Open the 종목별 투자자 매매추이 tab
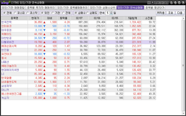Image resolution: width=186 pixels, height=116 pixels. click(x=41, y=8)
